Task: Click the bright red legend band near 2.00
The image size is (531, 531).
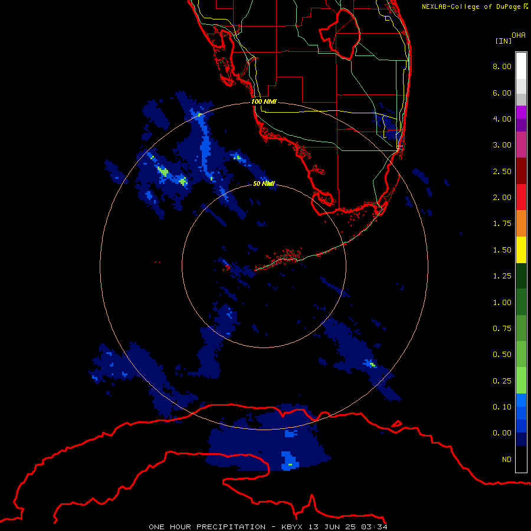Action: (x=521, y=197)
